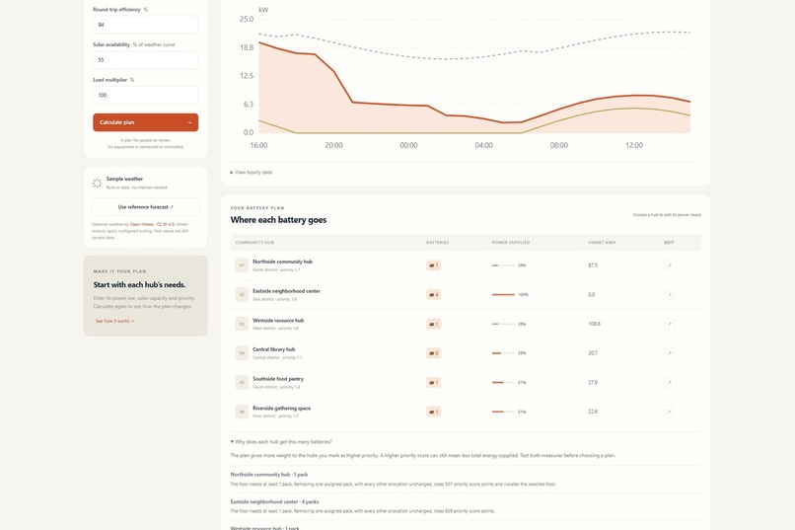Screen dimensions: 795x530
Task: Edit the Eastside neighborhood center row
Action: 670,295
